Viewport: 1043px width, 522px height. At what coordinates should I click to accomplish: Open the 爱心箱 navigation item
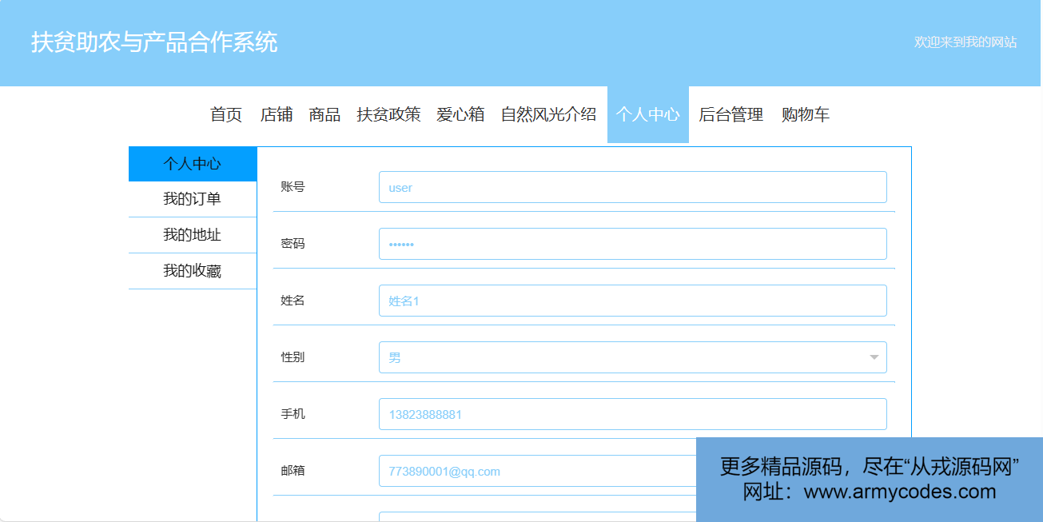[460, 114]
